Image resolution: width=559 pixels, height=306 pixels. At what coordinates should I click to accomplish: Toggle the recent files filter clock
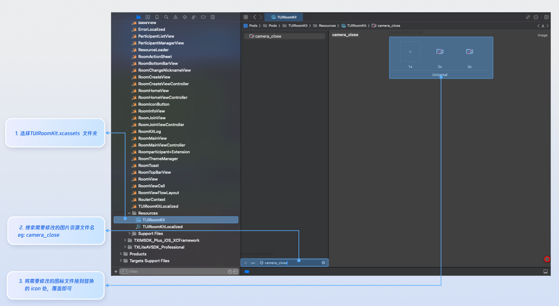[230, 272]
